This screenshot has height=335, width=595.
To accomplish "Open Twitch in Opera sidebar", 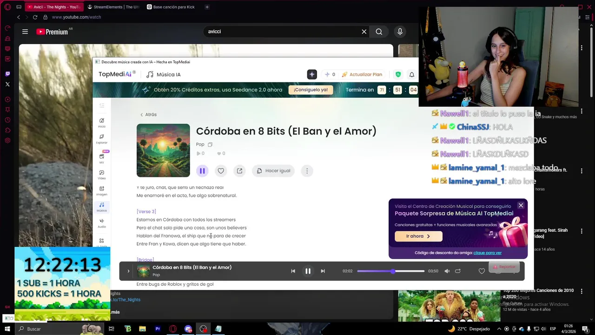I will (x=7, y=74).
